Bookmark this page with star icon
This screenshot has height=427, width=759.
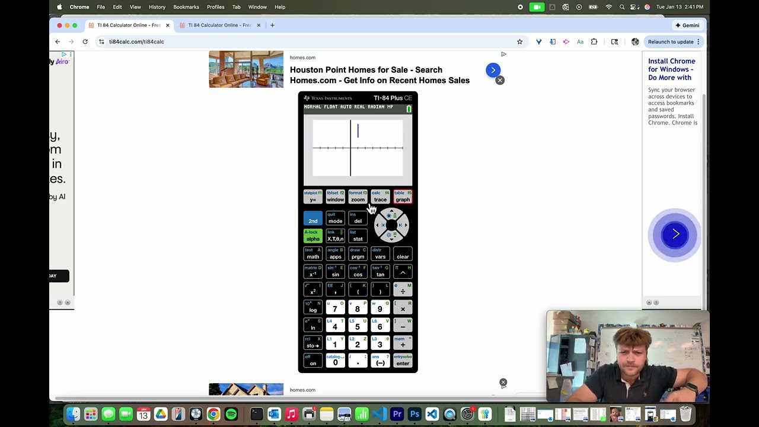519,42
